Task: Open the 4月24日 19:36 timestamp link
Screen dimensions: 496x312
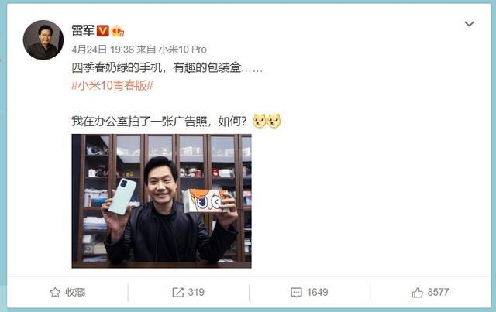Action: click(103, 50)
